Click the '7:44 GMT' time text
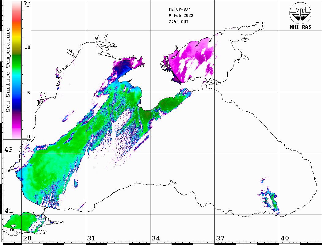Viewport: 322px width, 245px height. 178,21
